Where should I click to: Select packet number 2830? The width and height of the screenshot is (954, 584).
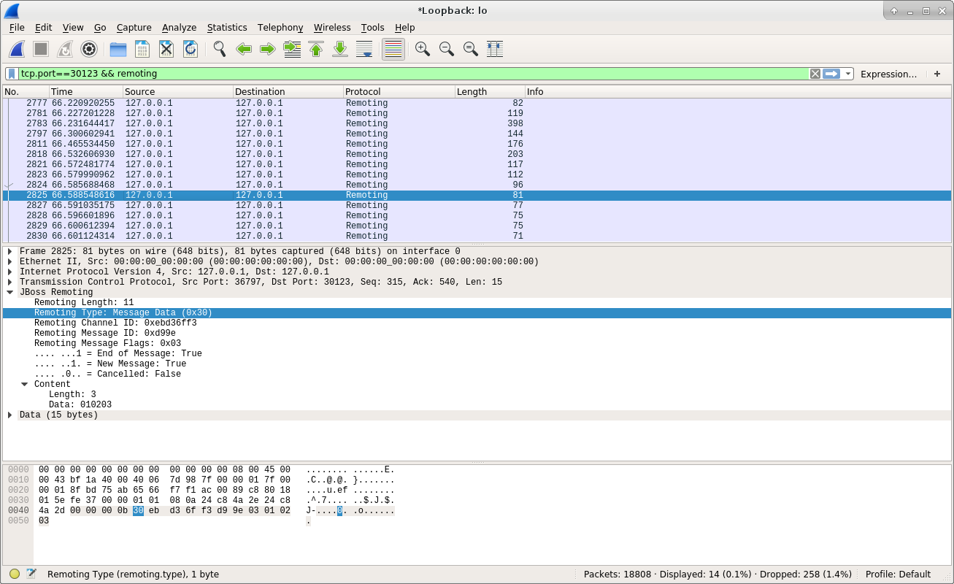[477, 237]
